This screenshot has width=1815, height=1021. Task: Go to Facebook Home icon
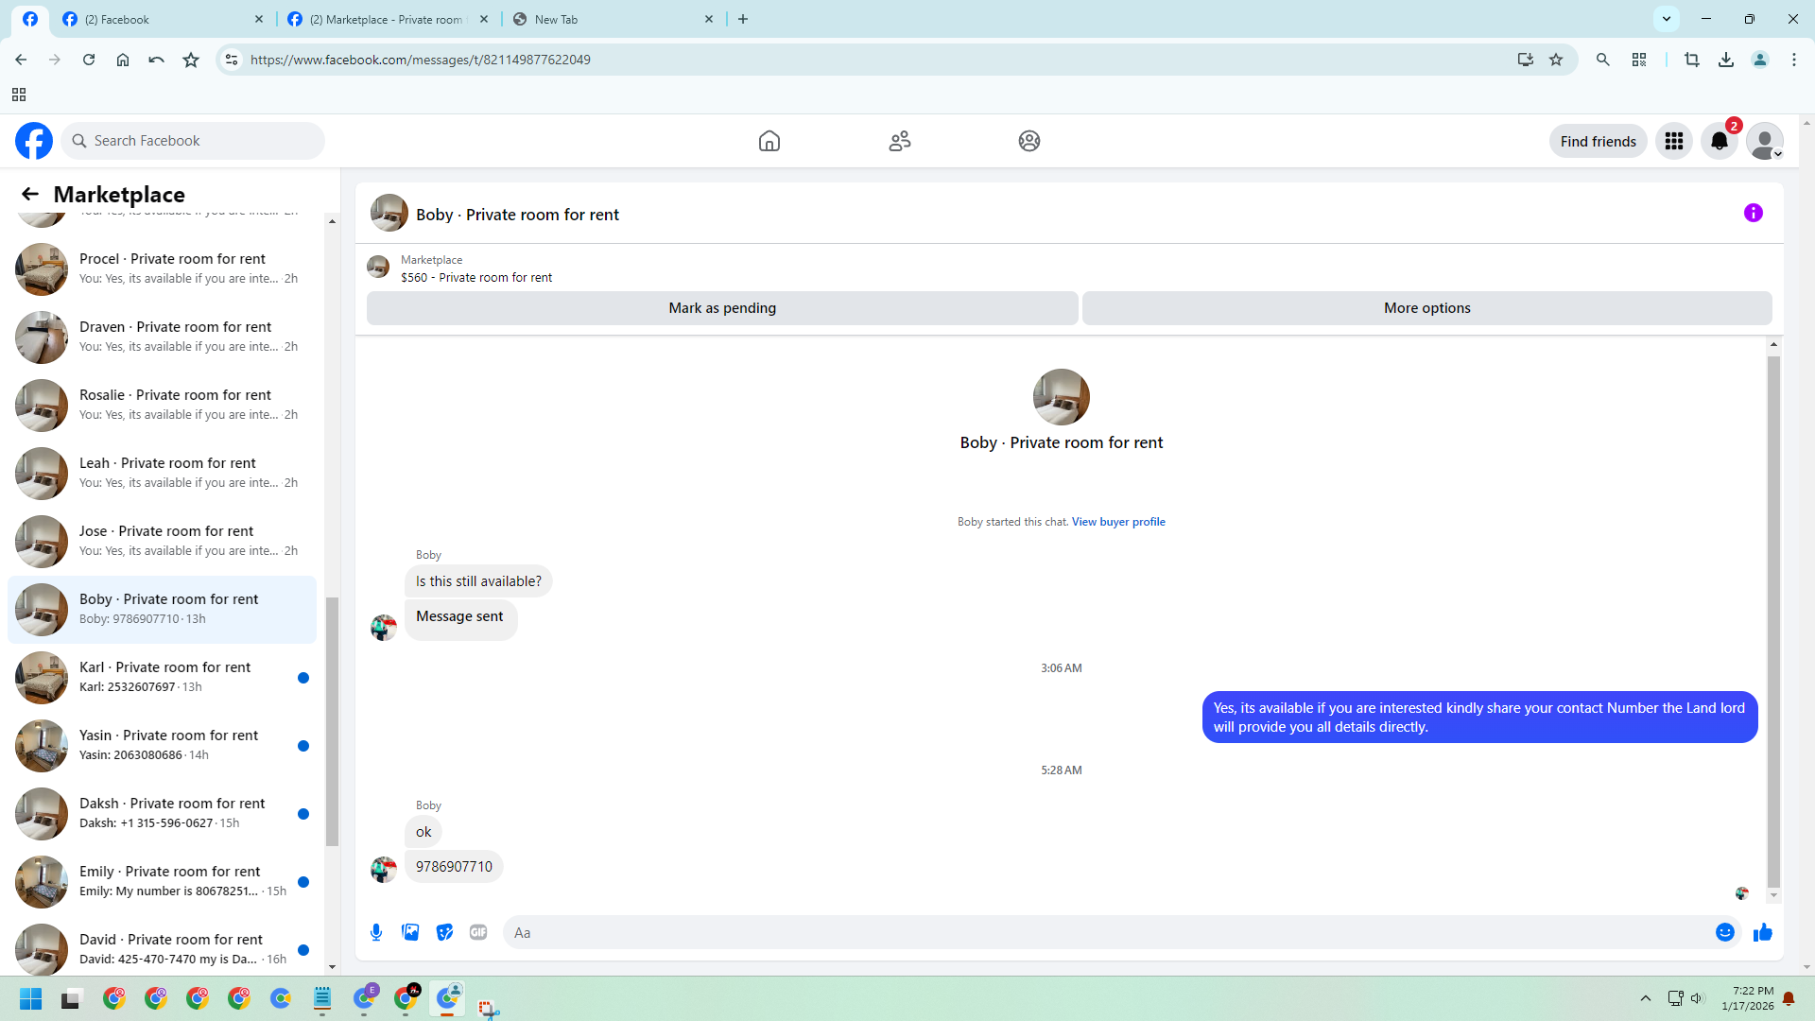click(x=769, y=141)
